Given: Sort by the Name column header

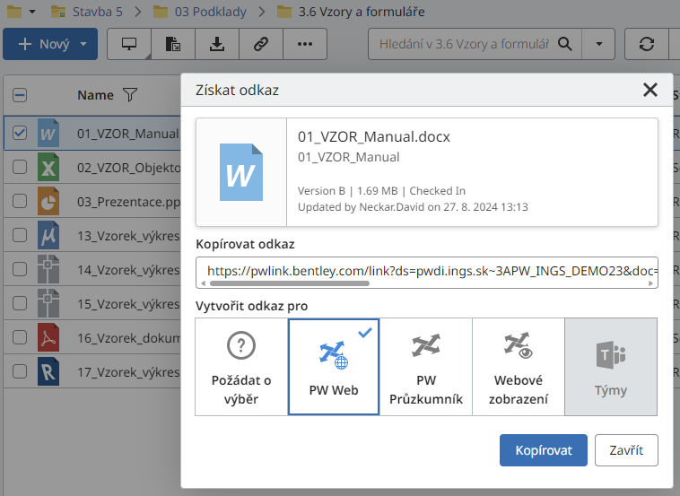Looking at the screenshot, I should (95, 95).
